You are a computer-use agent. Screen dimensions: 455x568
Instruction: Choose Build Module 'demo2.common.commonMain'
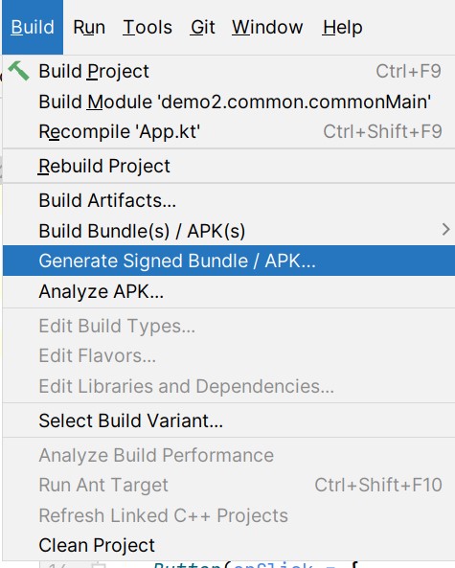[229, 102]
